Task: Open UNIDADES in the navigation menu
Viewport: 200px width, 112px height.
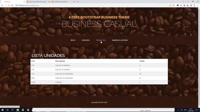Action: tap(86, 40)
